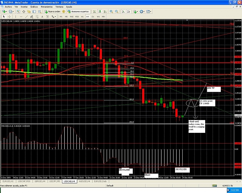Toggle Asesores expertos button

point(78,12)
